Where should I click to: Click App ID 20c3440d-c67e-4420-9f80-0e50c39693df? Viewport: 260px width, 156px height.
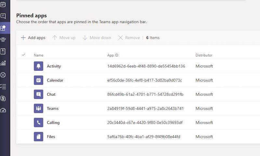point(145,123)
